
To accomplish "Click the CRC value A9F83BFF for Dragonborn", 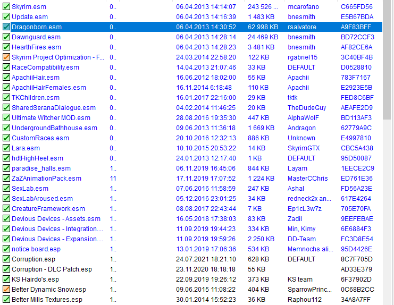I will (x=356, y=27).
